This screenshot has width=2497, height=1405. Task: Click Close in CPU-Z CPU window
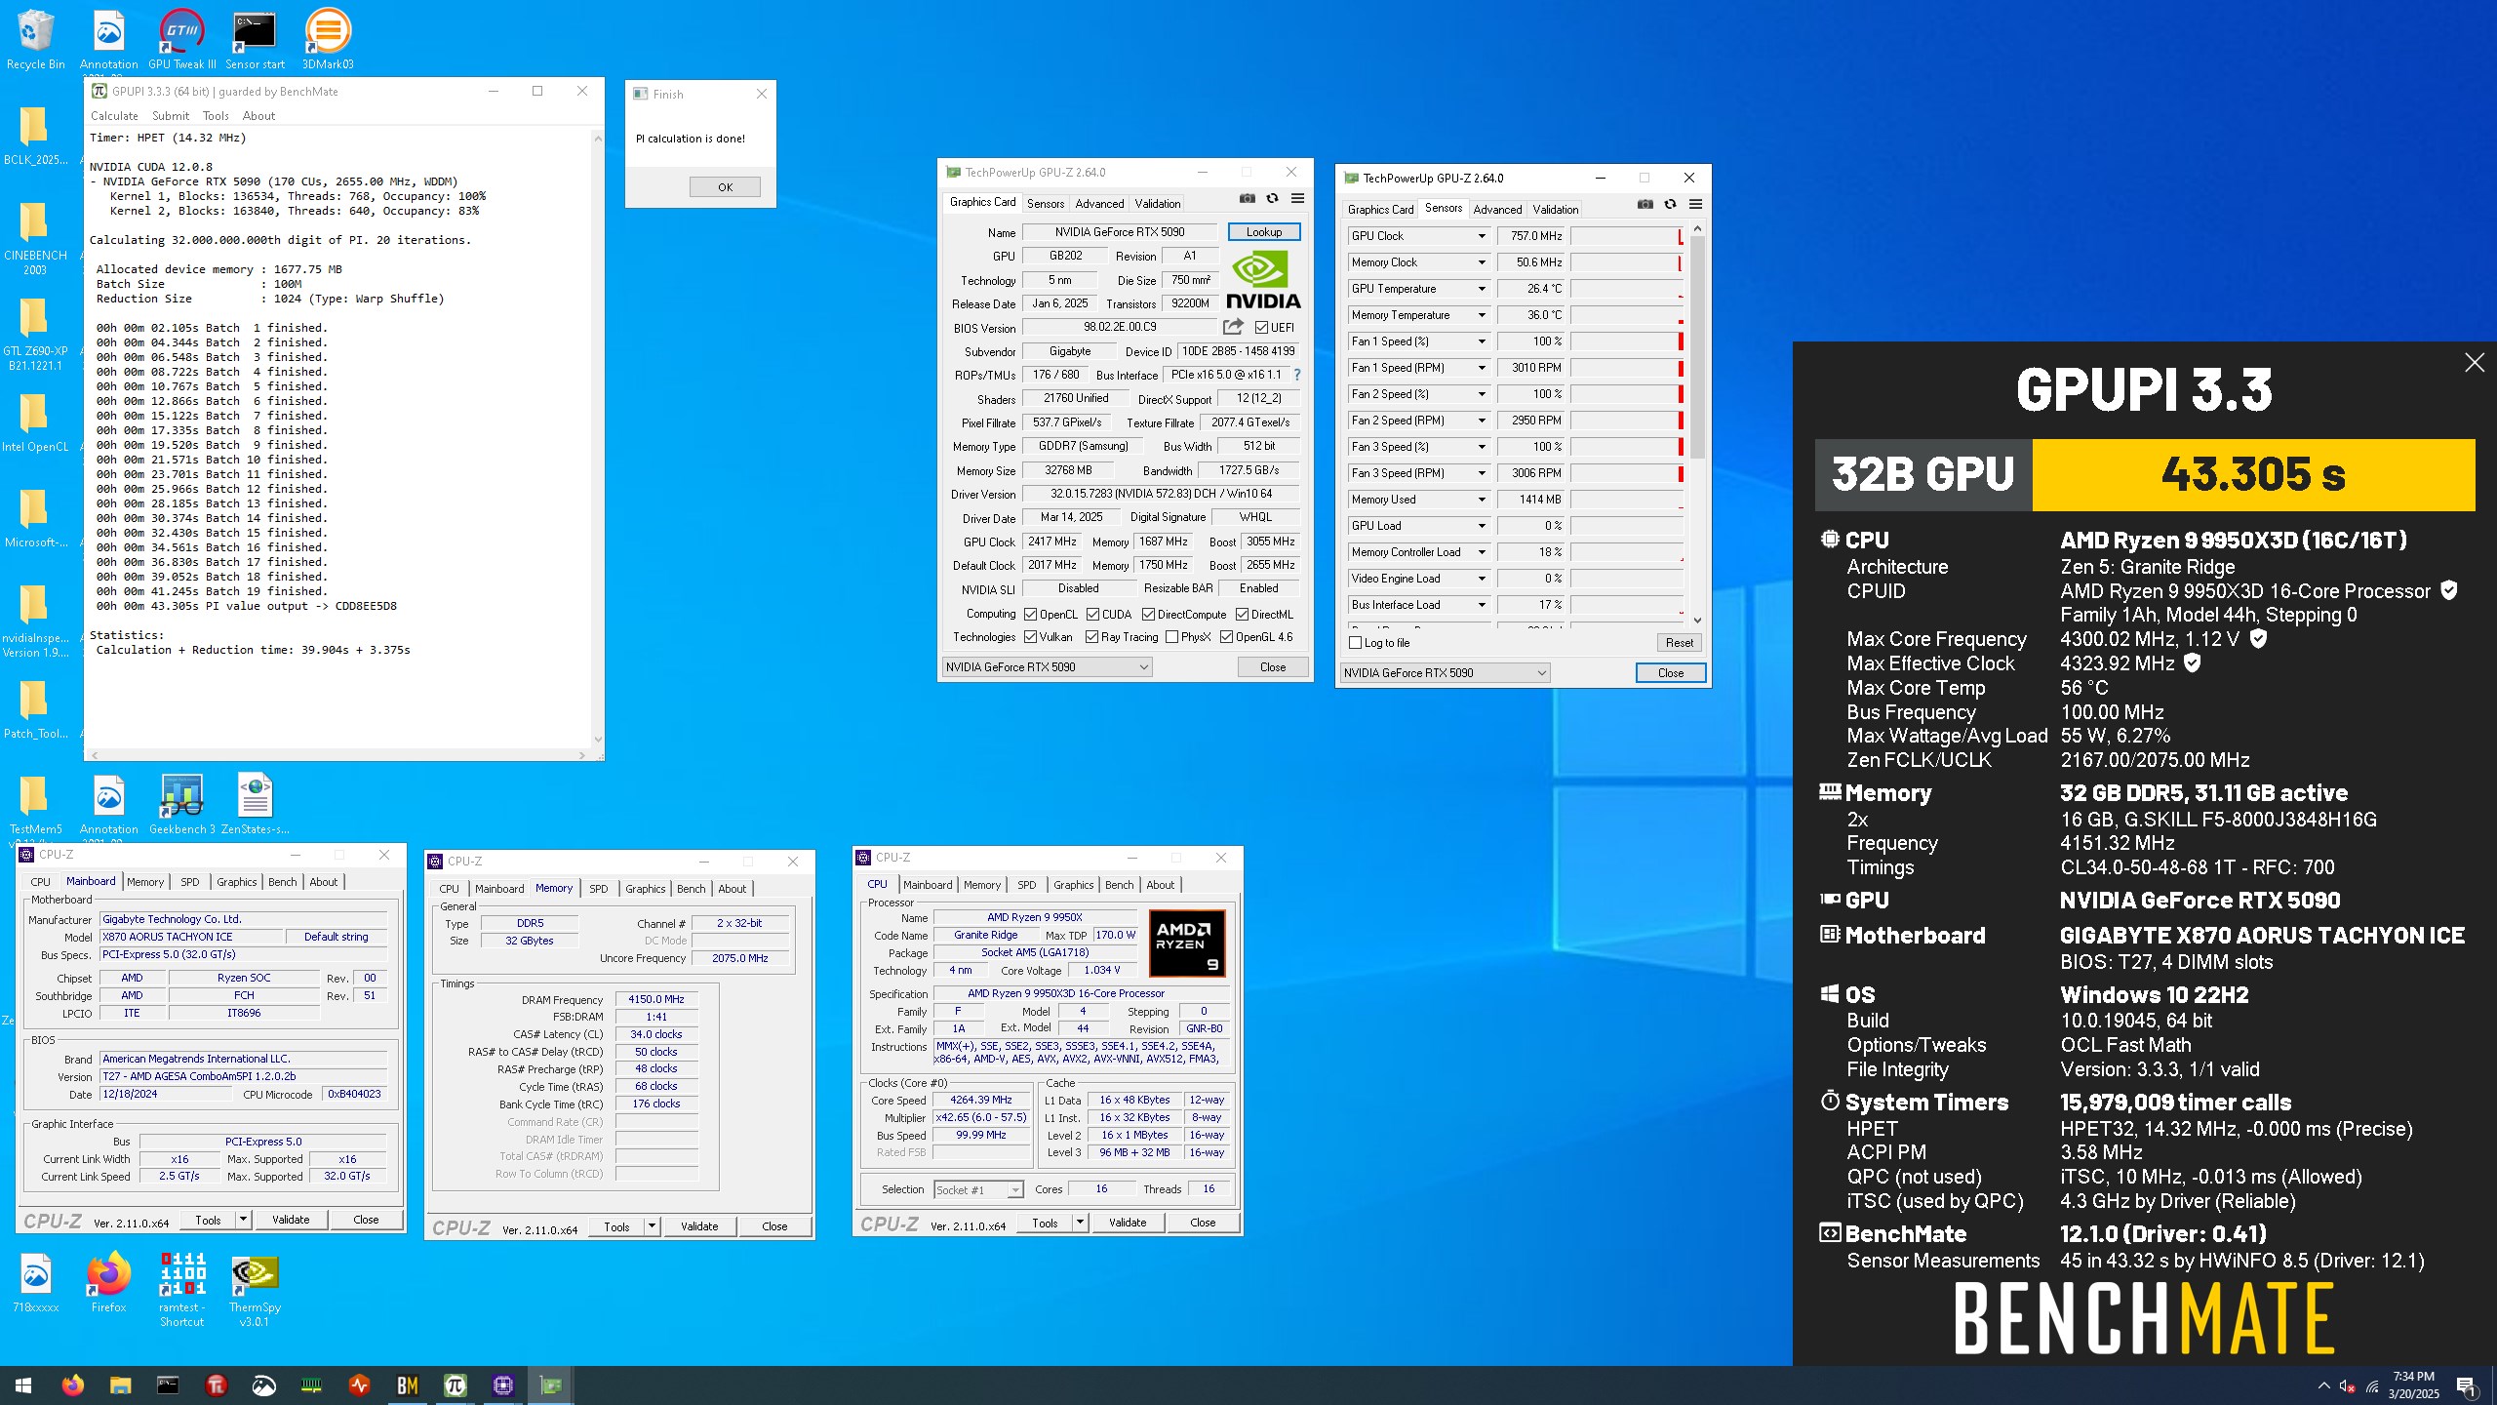pos(1203,1223)
